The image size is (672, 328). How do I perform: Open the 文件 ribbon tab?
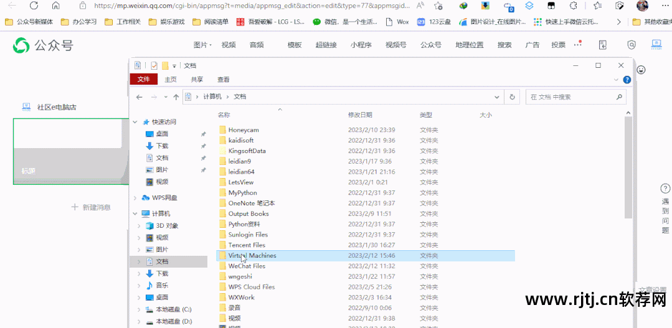click(143, 80)
